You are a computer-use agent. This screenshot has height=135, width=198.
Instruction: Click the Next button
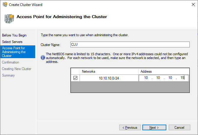154,128
